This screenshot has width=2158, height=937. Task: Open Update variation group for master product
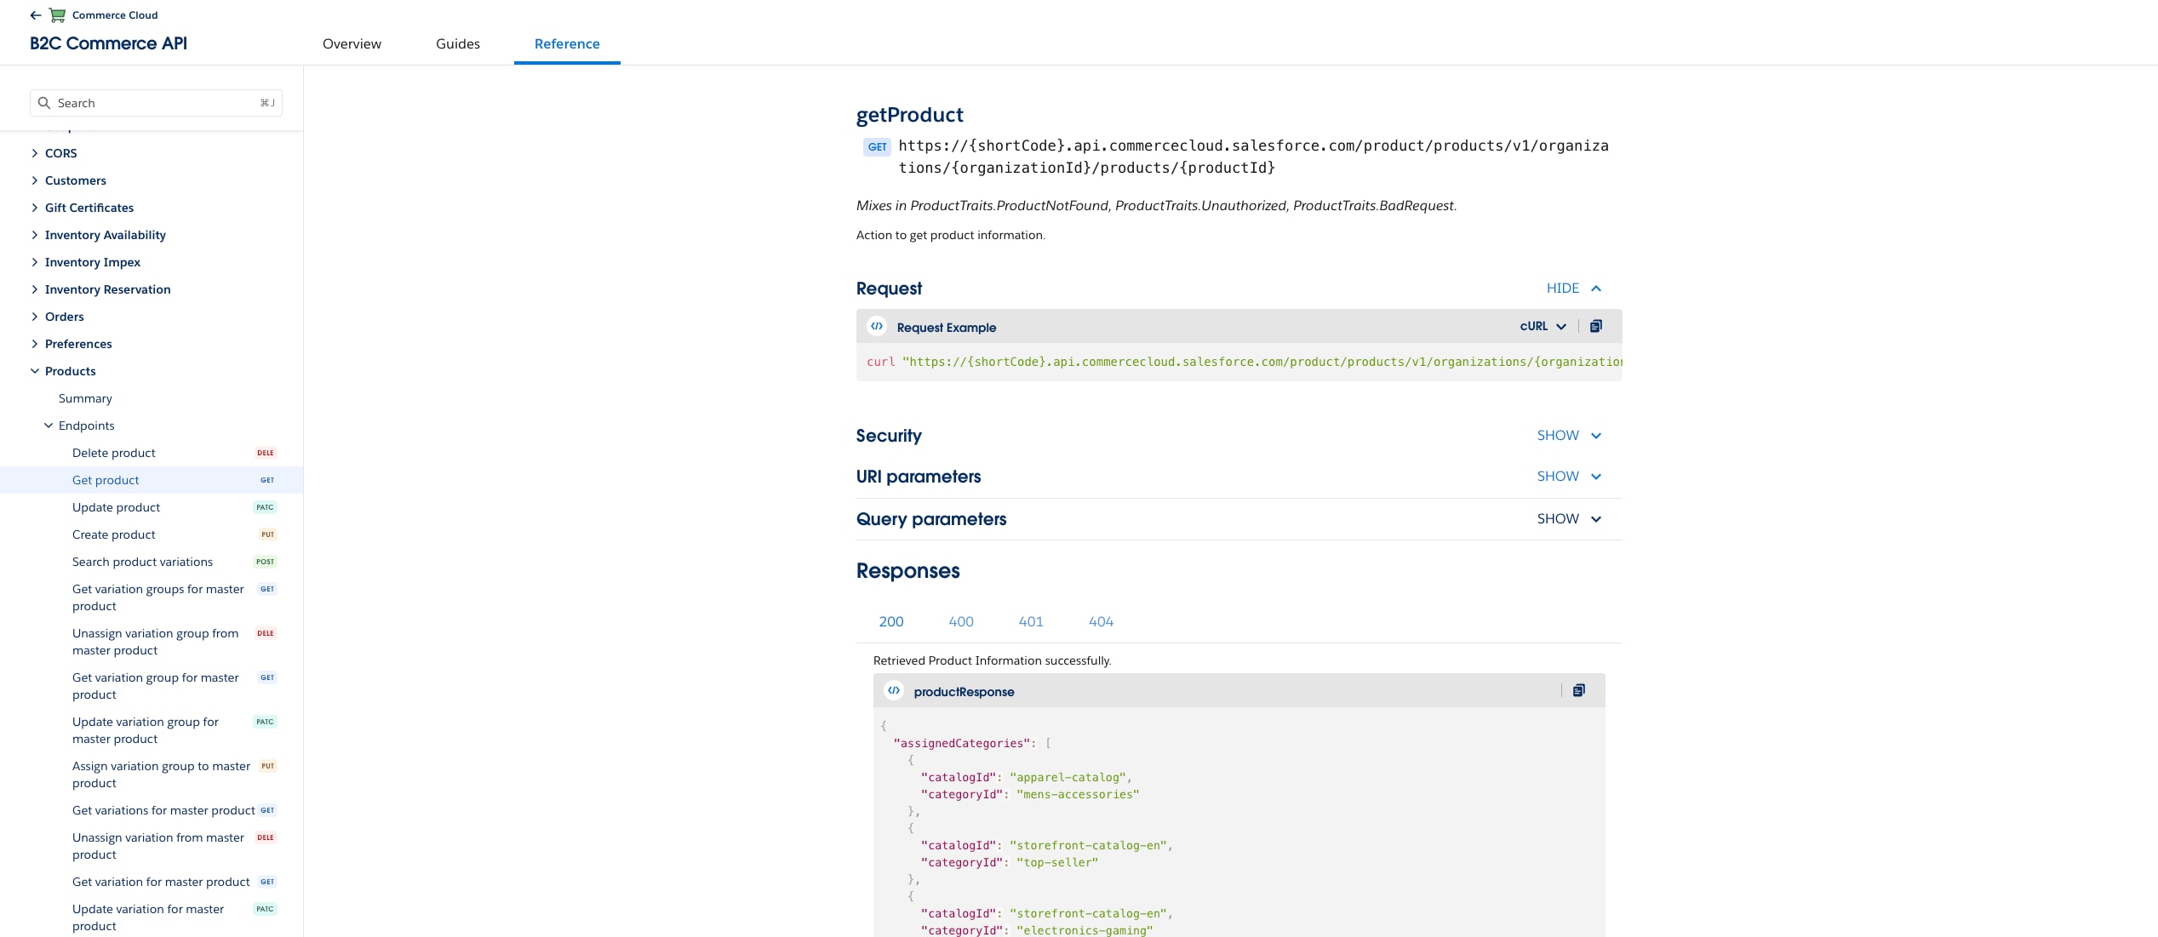tap(146, 730)
